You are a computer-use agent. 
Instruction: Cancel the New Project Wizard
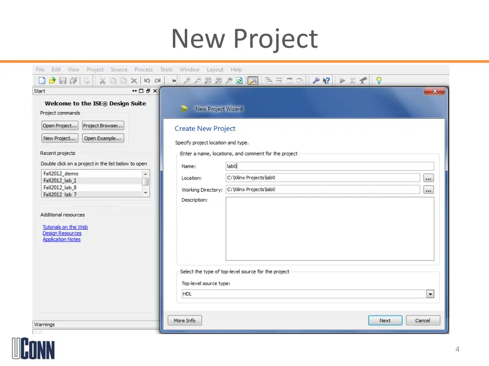pyautogui.click(x=423, y=320)
